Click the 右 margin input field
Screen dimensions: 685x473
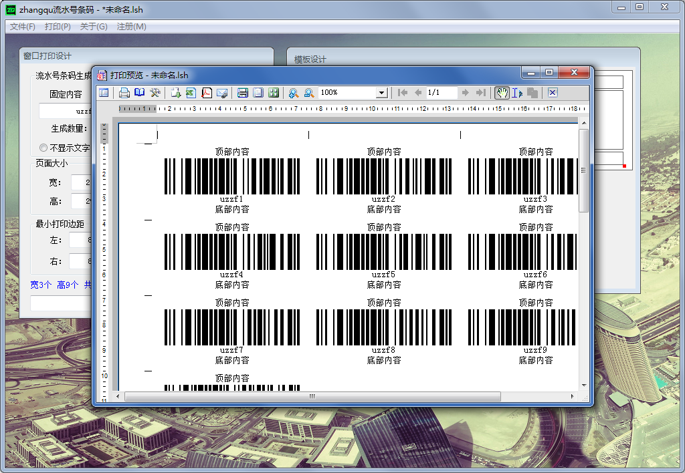click(x=81, y=261)
